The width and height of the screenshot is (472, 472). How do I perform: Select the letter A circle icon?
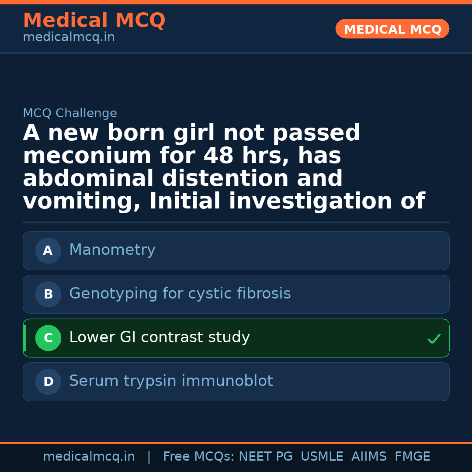pos(48,251)
